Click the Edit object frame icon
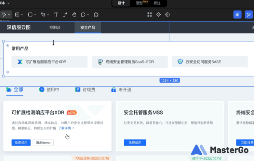This screenshot has width=254, height=161. click(x=149, y=15)
